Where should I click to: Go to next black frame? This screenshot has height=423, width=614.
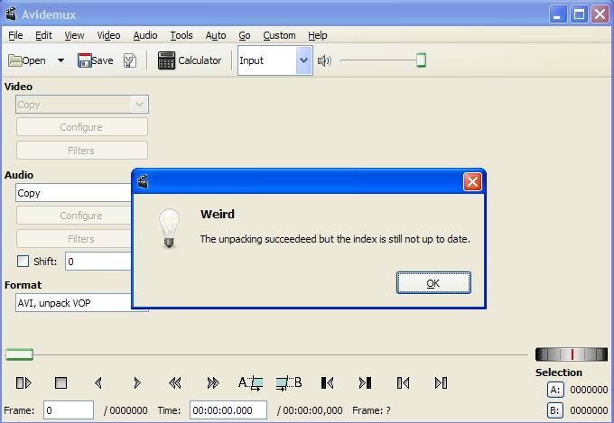pos(365,382)
